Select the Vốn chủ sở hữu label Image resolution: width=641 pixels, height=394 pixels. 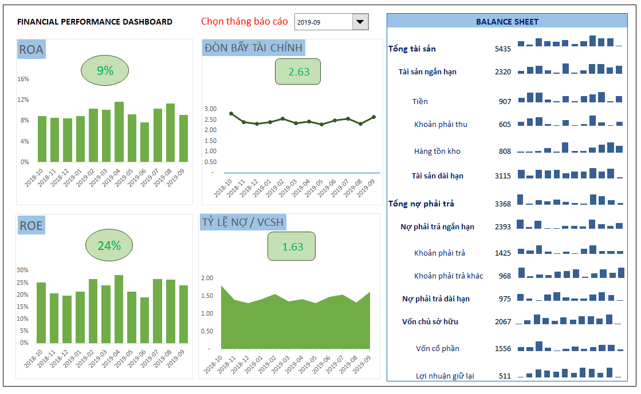430,321
